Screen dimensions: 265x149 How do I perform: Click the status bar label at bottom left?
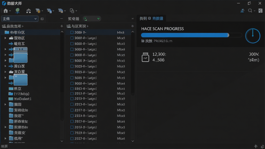pyautogui.click(x=4, y=146)
